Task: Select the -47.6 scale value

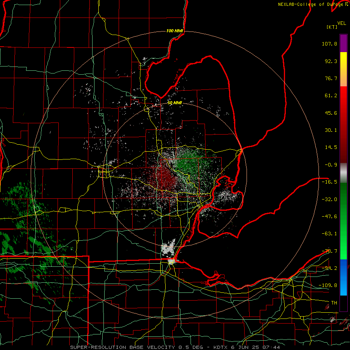Action: pyautogui.click(x=329, y=217)
